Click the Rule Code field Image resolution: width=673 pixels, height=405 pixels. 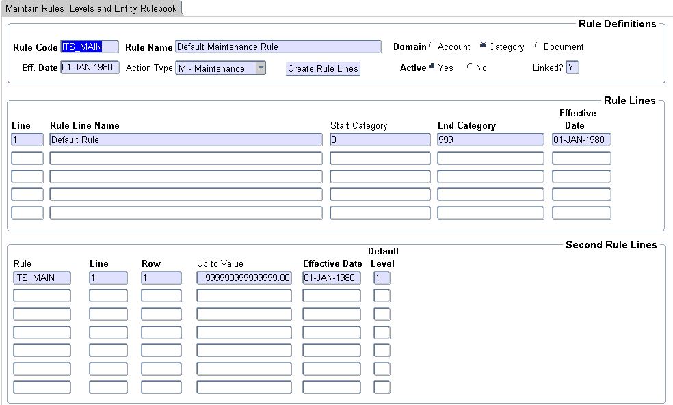click(x=90, y=47)
